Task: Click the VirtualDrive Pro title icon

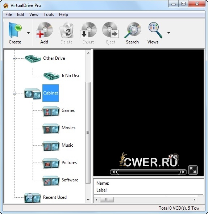Action: coord(6,5)
